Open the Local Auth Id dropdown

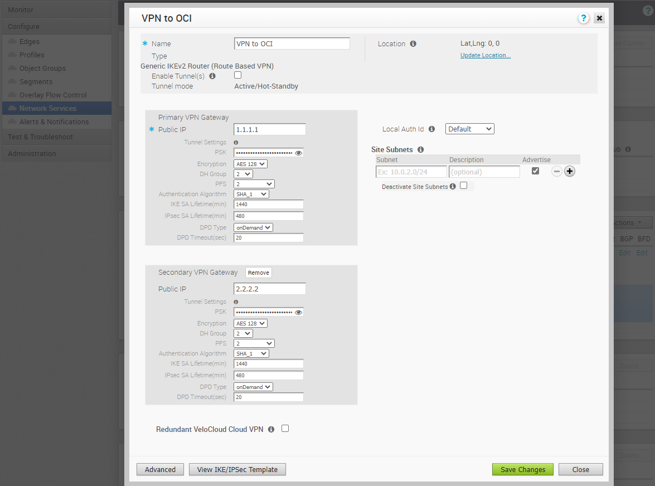[469, 129]
